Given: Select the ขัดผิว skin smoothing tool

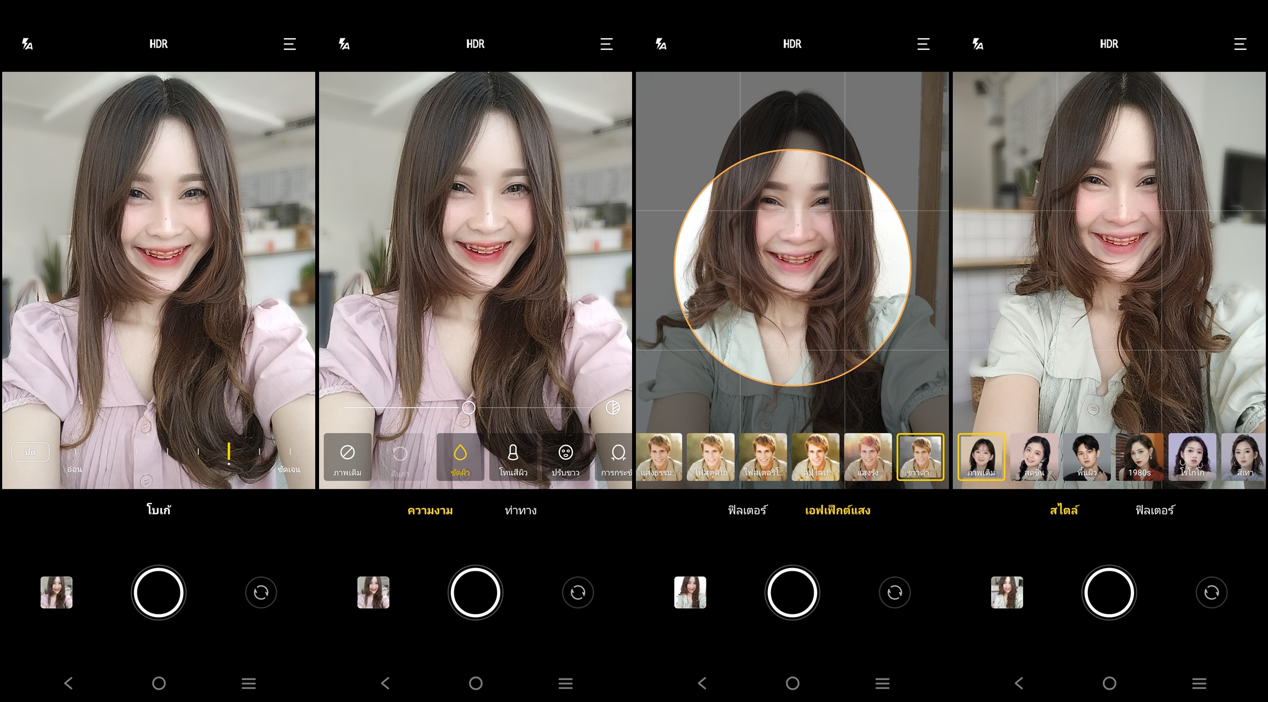Looking at the screenshot, I should pyautogui.click(x=460, y=457).
